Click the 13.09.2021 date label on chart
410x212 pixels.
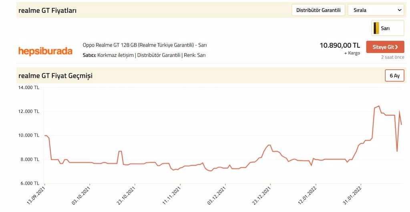36,196
